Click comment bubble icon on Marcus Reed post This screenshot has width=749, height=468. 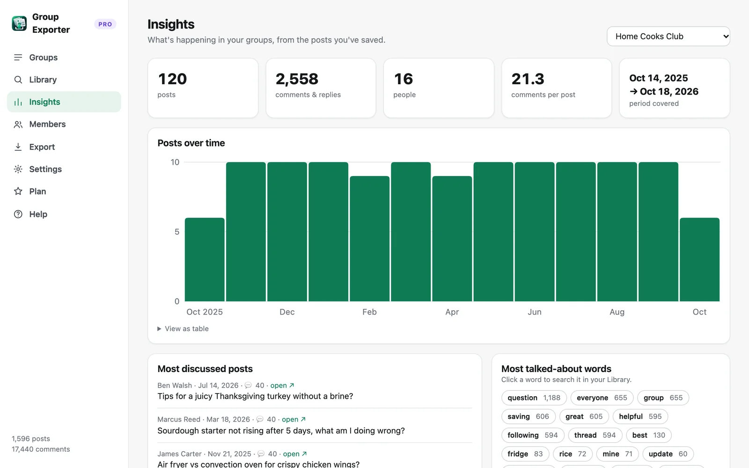coord(260,419)
